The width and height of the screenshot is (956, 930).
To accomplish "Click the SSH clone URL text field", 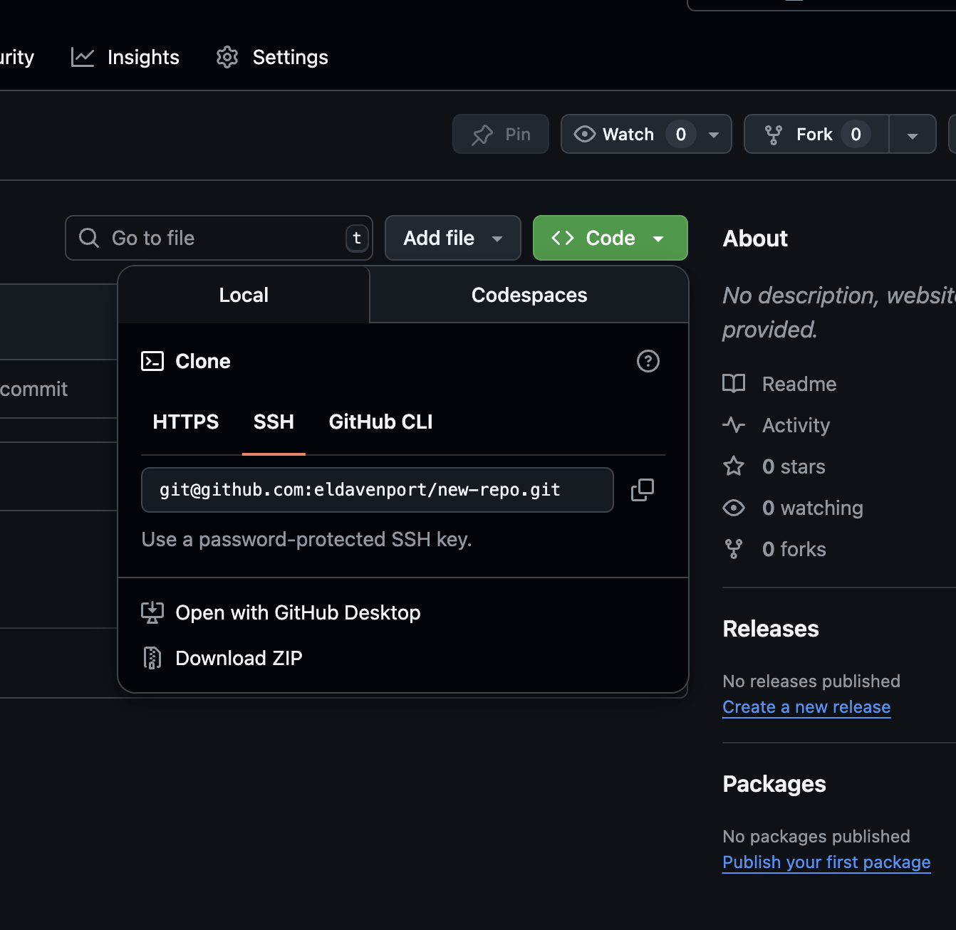I will [x=376, y=490].
